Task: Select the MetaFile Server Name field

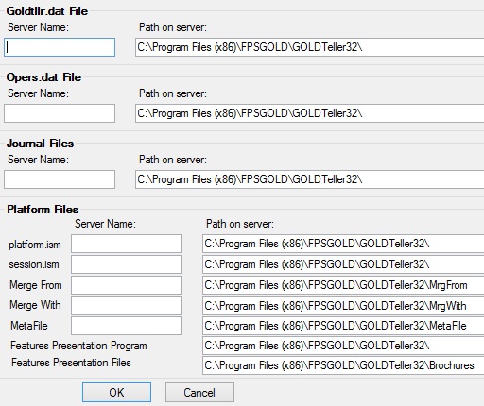Action: tap(127, 326)
